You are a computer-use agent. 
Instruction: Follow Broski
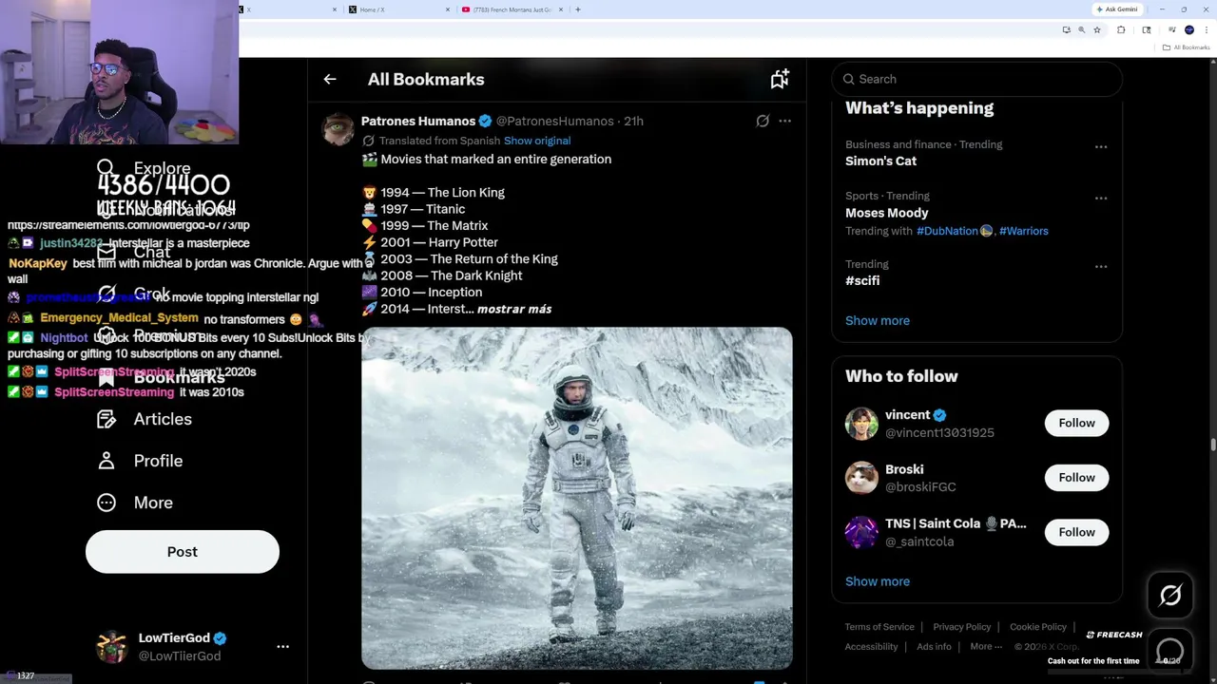click(x=1076, y=478)
